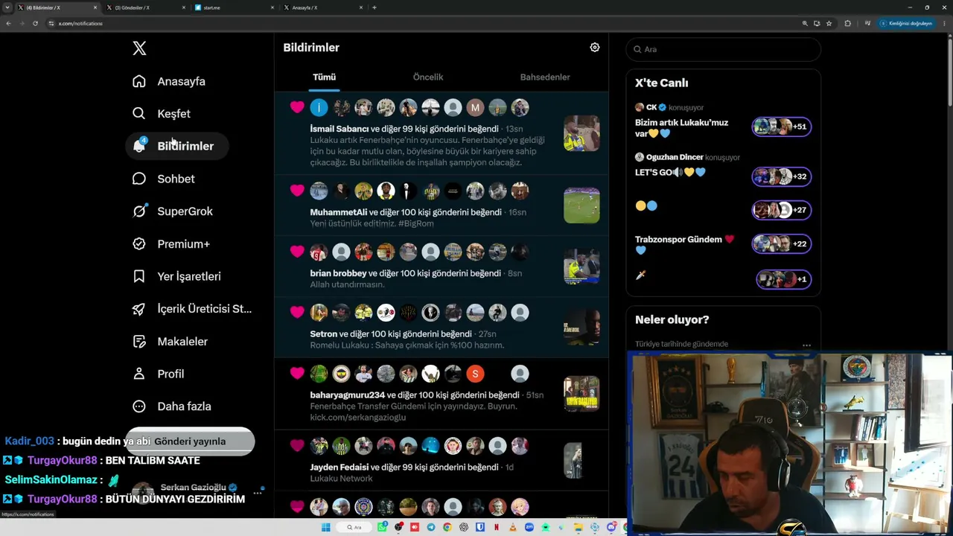Open the Chrome three-dot menu

coord(946,23)
